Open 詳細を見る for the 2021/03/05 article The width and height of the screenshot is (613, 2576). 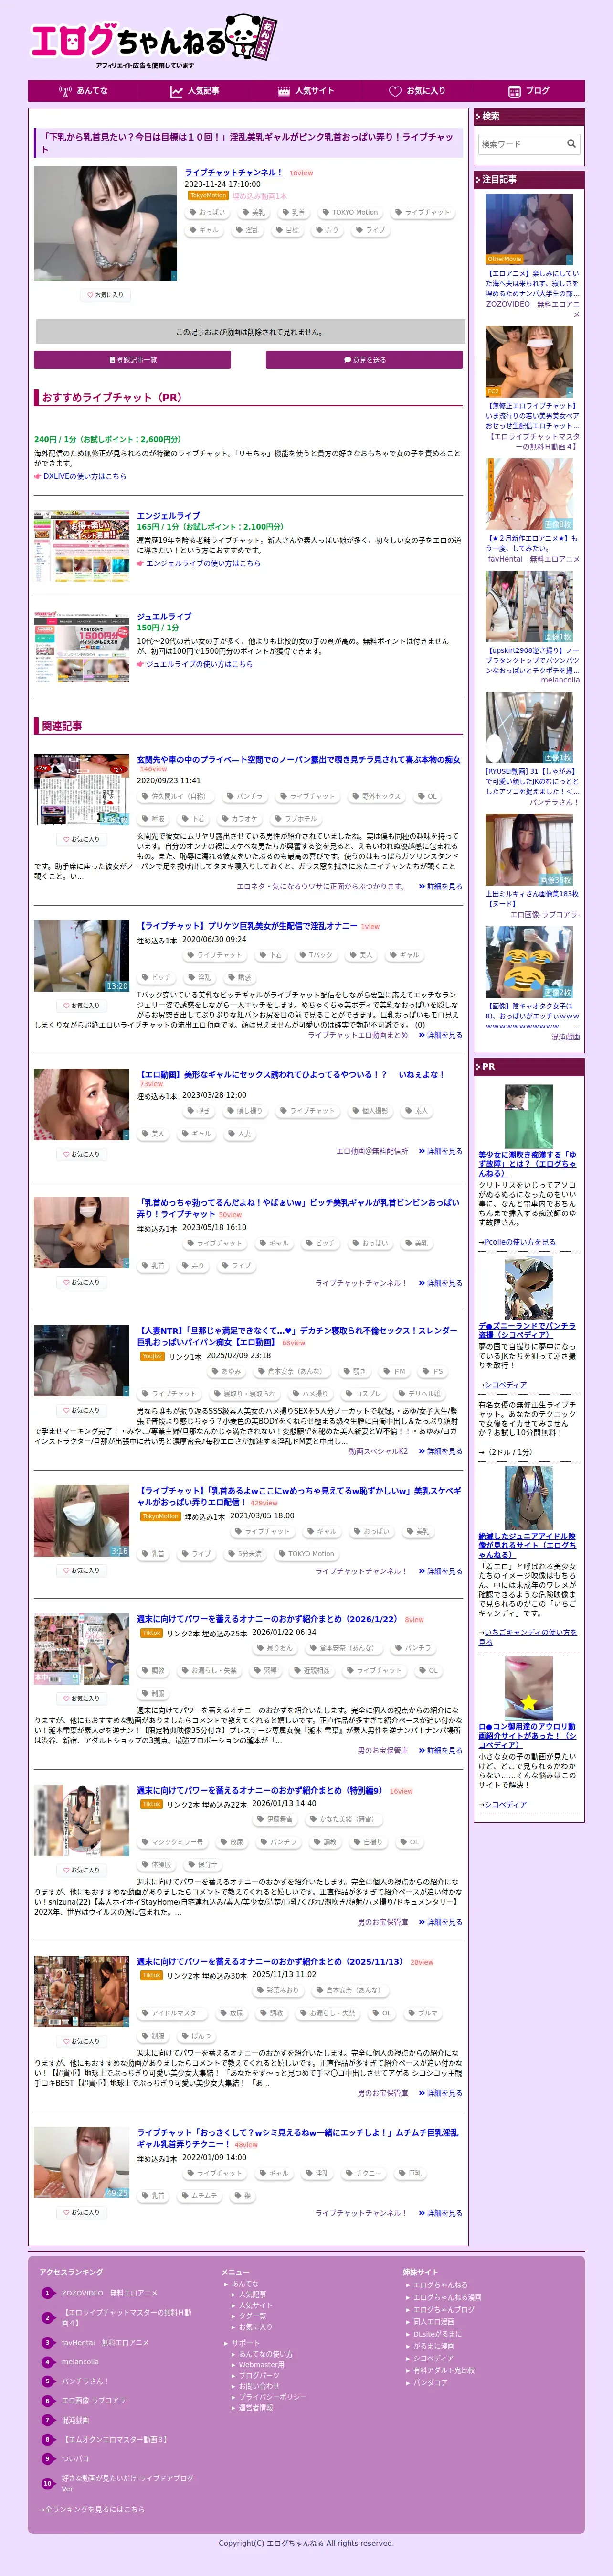440,1571
